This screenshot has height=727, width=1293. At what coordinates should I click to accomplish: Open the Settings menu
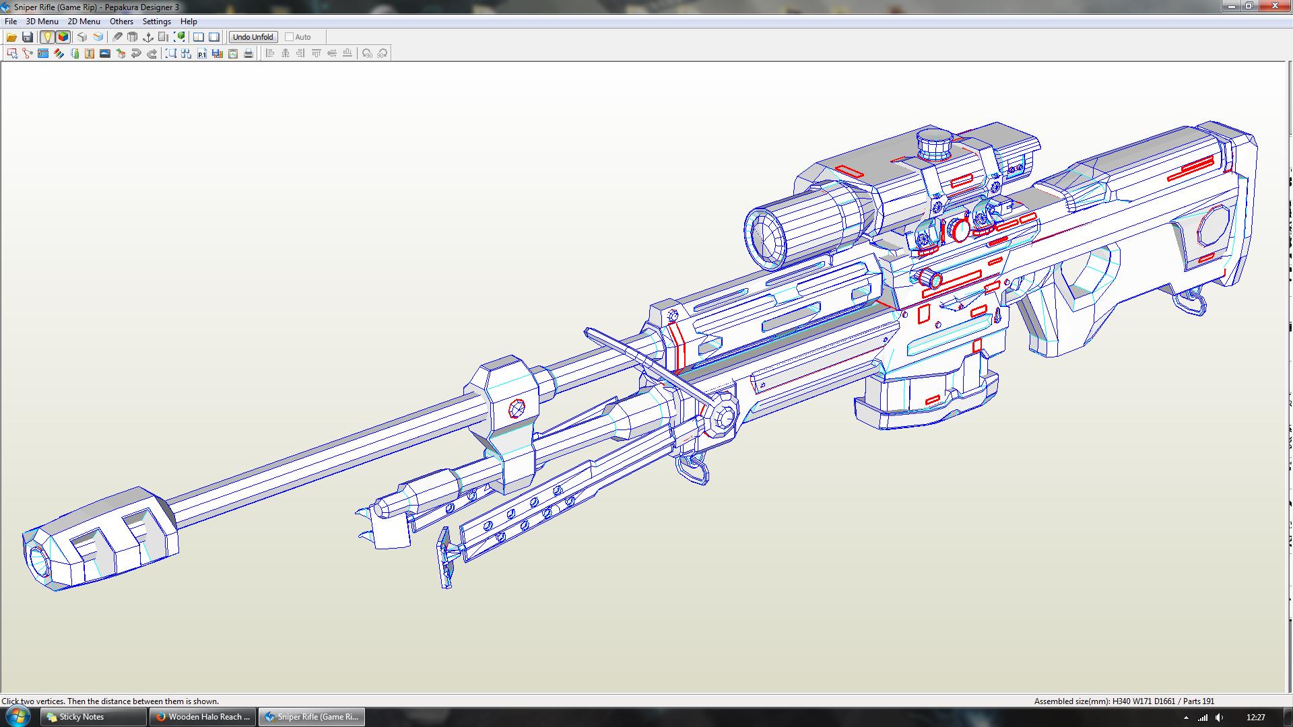[x=156, y=22]
